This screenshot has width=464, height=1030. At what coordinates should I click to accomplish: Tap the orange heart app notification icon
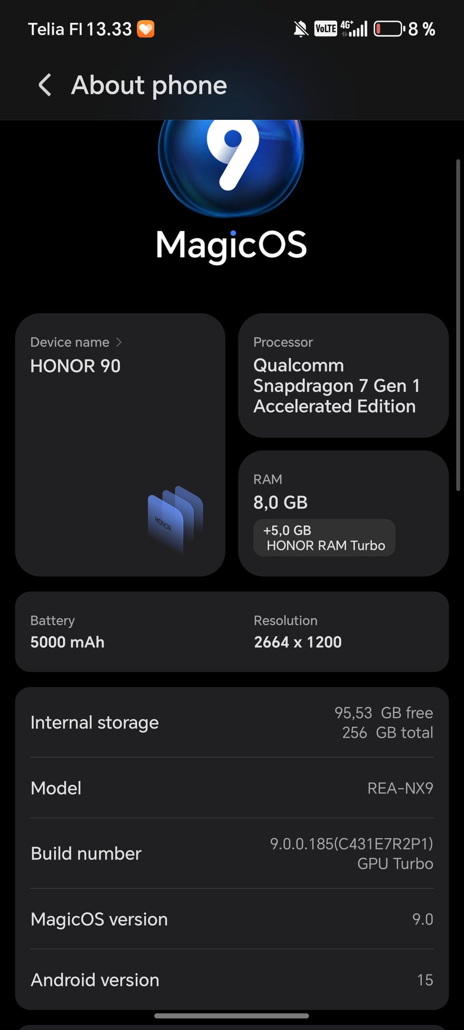[145, 29]
